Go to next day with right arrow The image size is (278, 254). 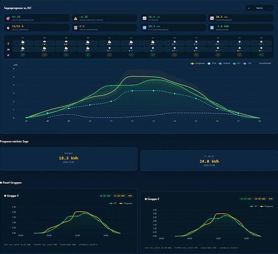[x=270, y=8]
